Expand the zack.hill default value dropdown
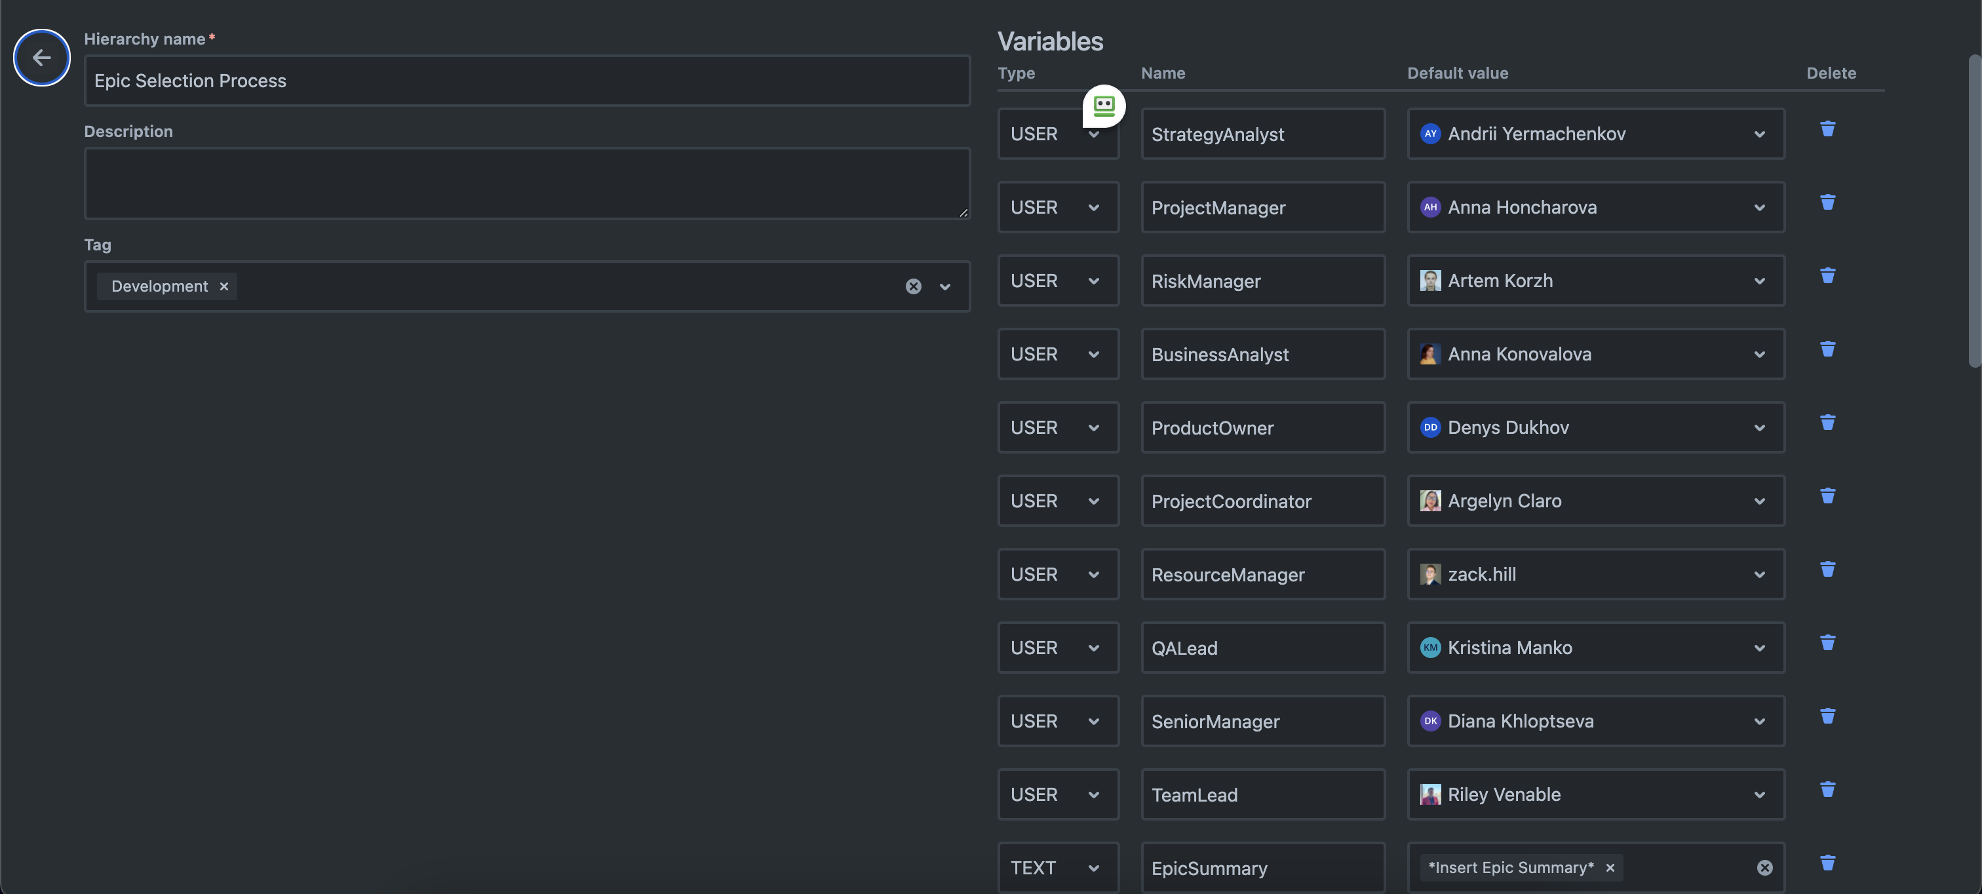Viewport: 1982px width, 894px height. click(1759, 575)
